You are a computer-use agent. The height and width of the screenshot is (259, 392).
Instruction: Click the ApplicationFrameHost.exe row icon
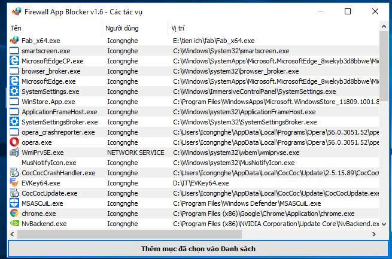coord(14,112)
